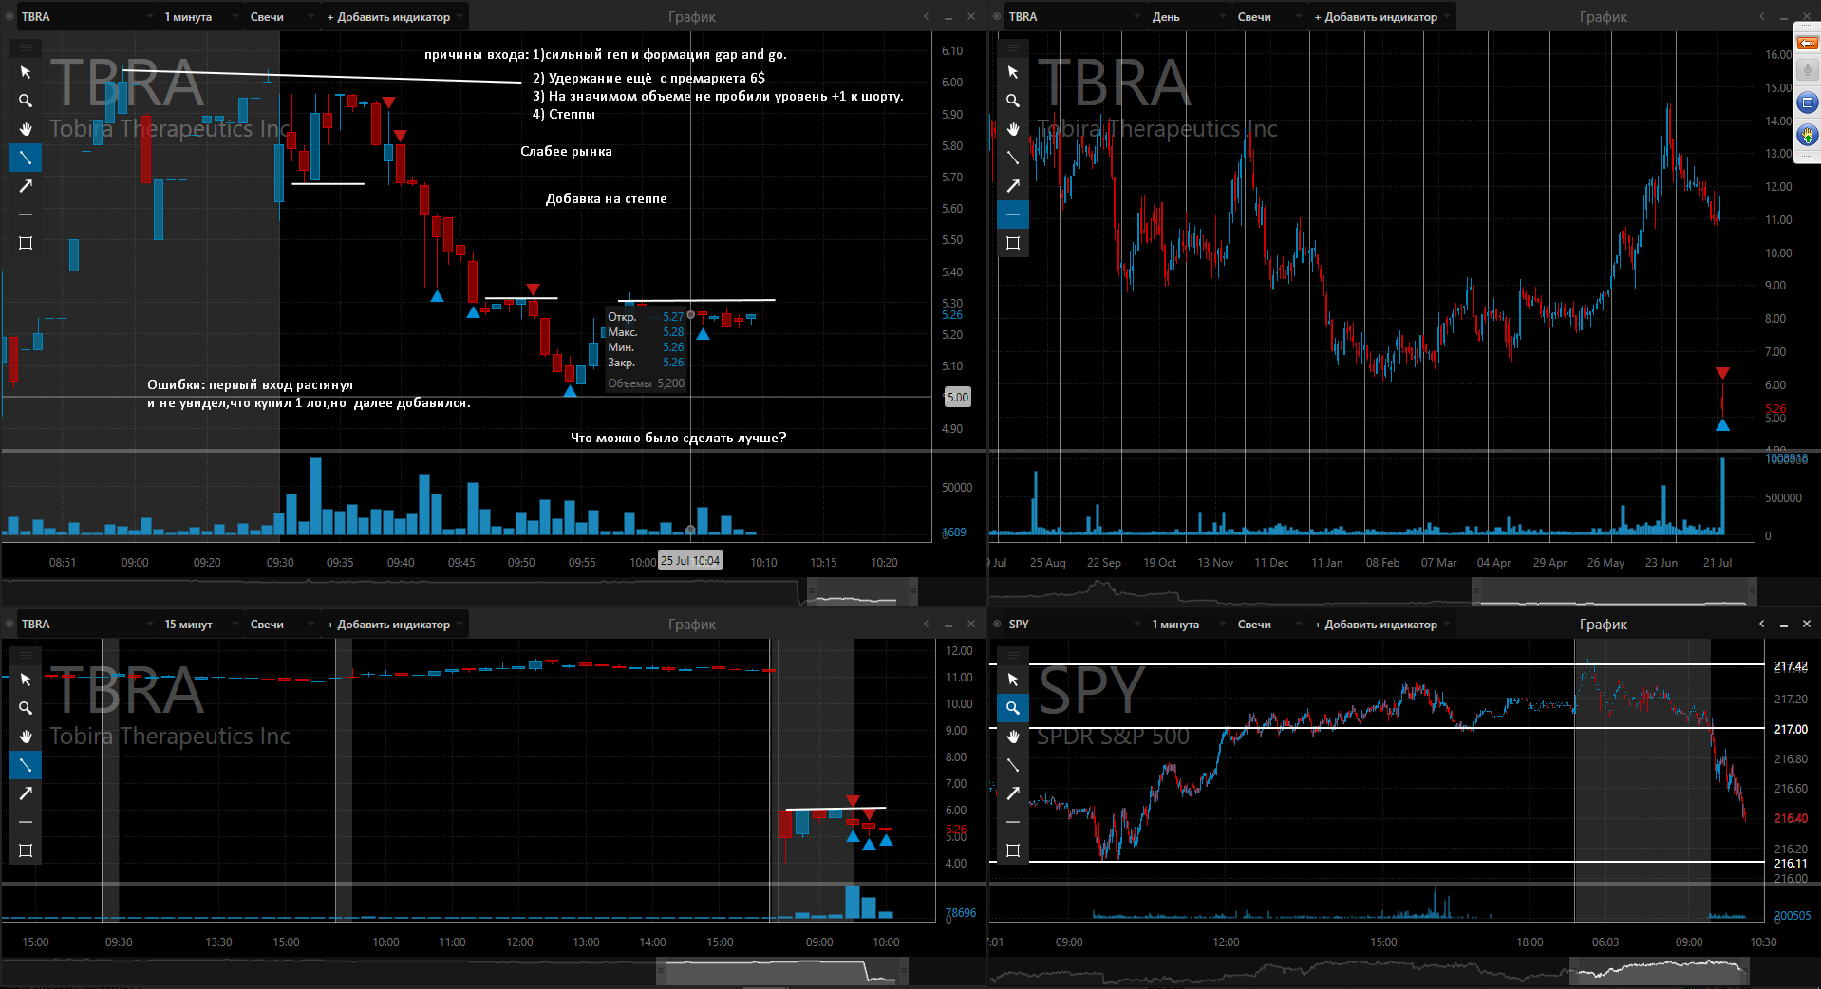The image size is (1821, 989).
Task: Click navigator scrollbar under SPY chart
Action: coord(1659,971)
